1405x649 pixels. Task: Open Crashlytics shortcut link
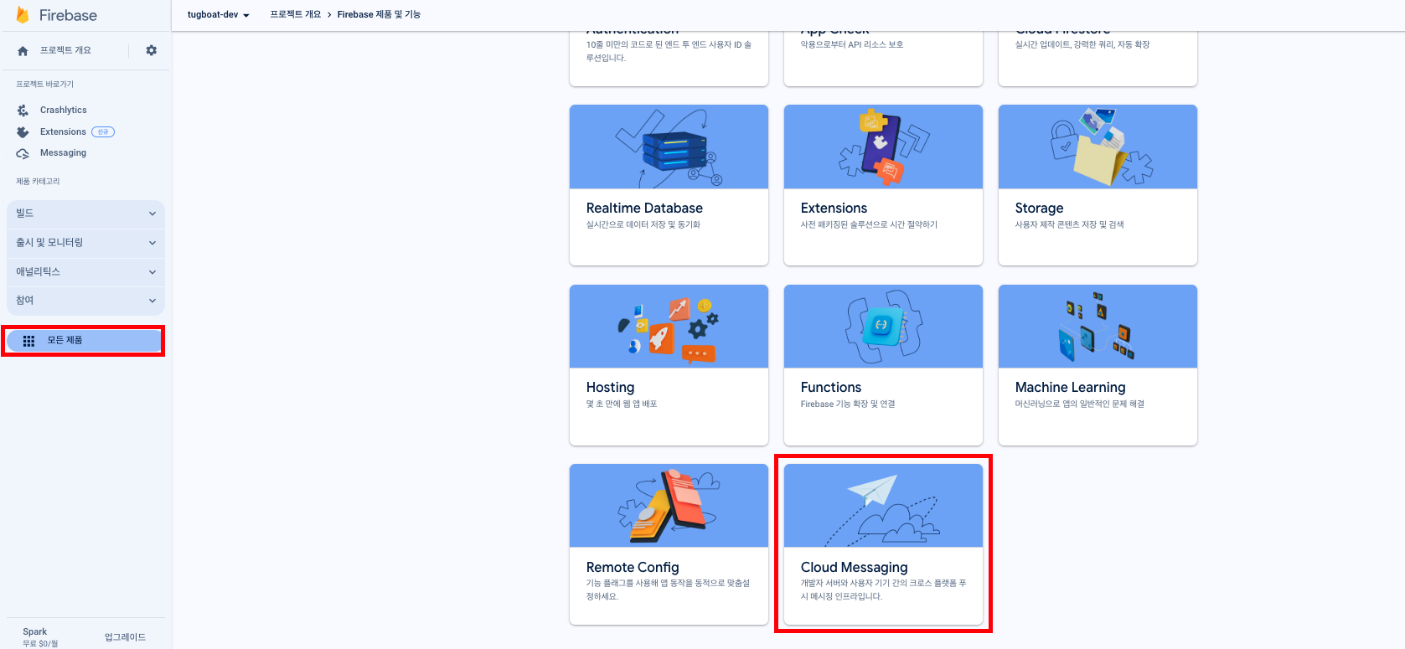pos(64,111)
